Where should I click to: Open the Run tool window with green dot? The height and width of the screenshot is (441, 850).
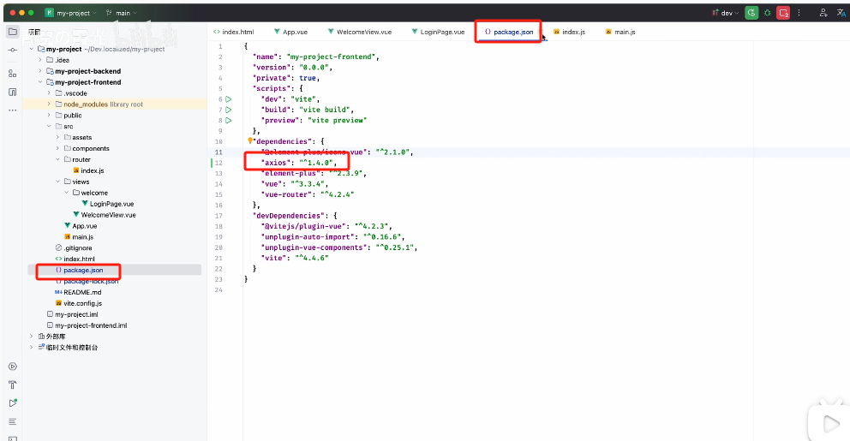pyautogui.click(x=13, y=403)
